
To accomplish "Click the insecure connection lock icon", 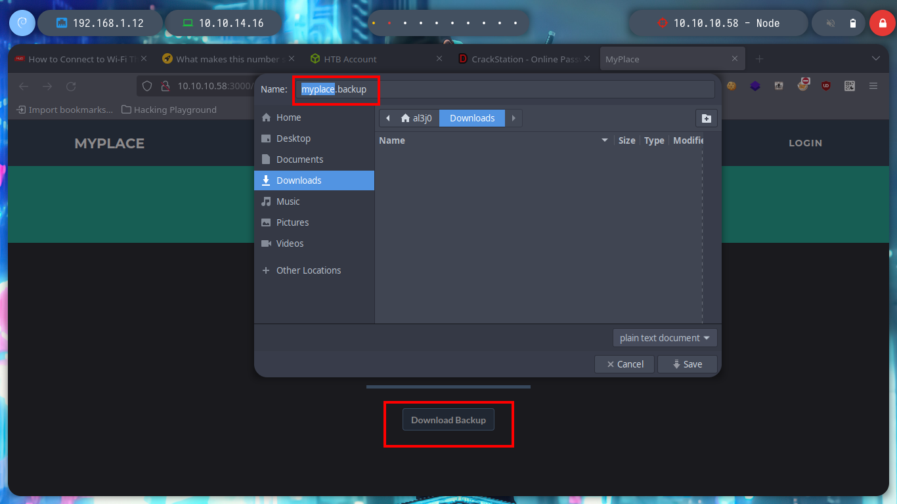I will point(165,86).
